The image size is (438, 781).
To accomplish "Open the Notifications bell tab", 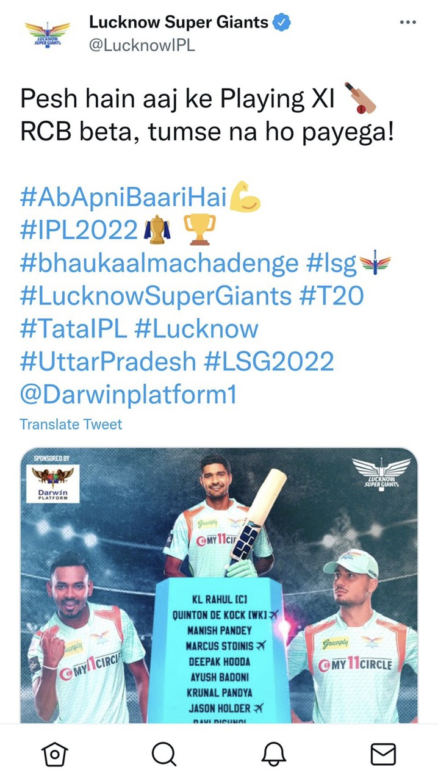I will pos(274,754).
